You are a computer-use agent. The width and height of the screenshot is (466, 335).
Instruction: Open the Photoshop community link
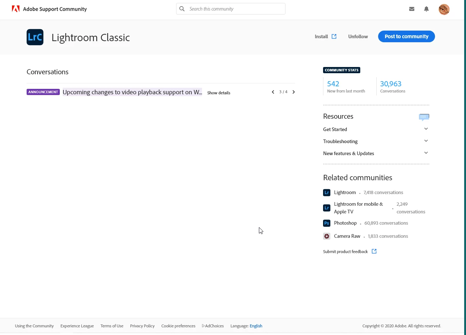point(345,223)
